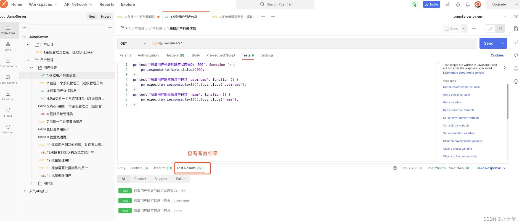Expand the 天气API接口 collection
The height and width of the screenshot is (224, 522).
pyautogui.click(x=25, y=191)
